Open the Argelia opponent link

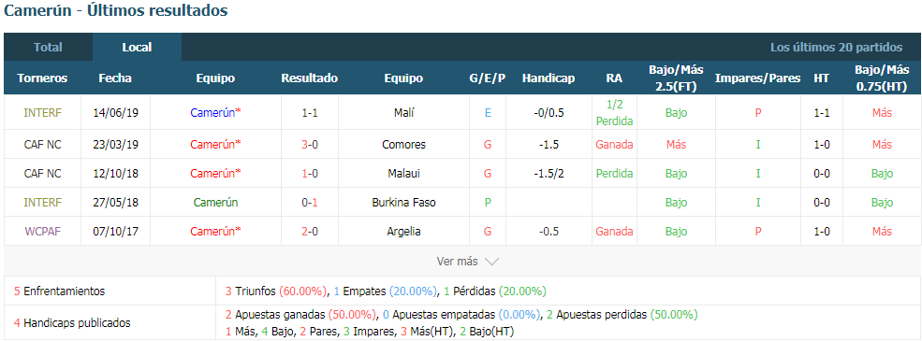(403, 232)
